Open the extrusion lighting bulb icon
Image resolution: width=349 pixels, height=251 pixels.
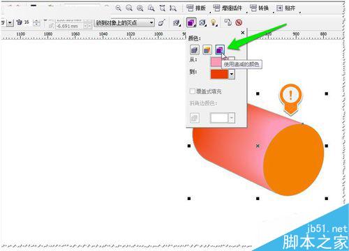point(214,23)
